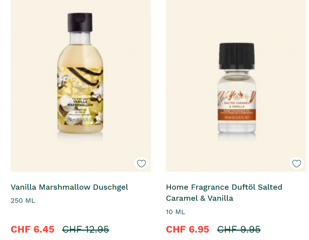Open Home Fragrance Duftöl Salted Caramel & Vanilla title
309x240 pixels.
(224, 193)
